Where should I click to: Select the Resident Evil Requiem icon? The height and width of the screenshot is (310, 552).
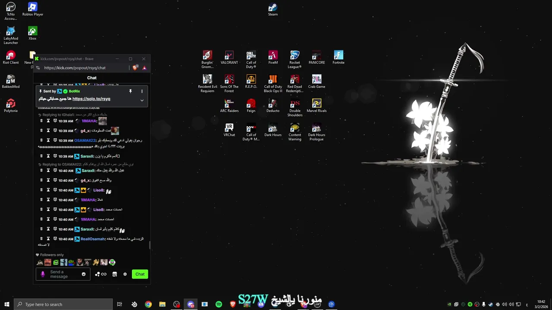pos(207,84)
